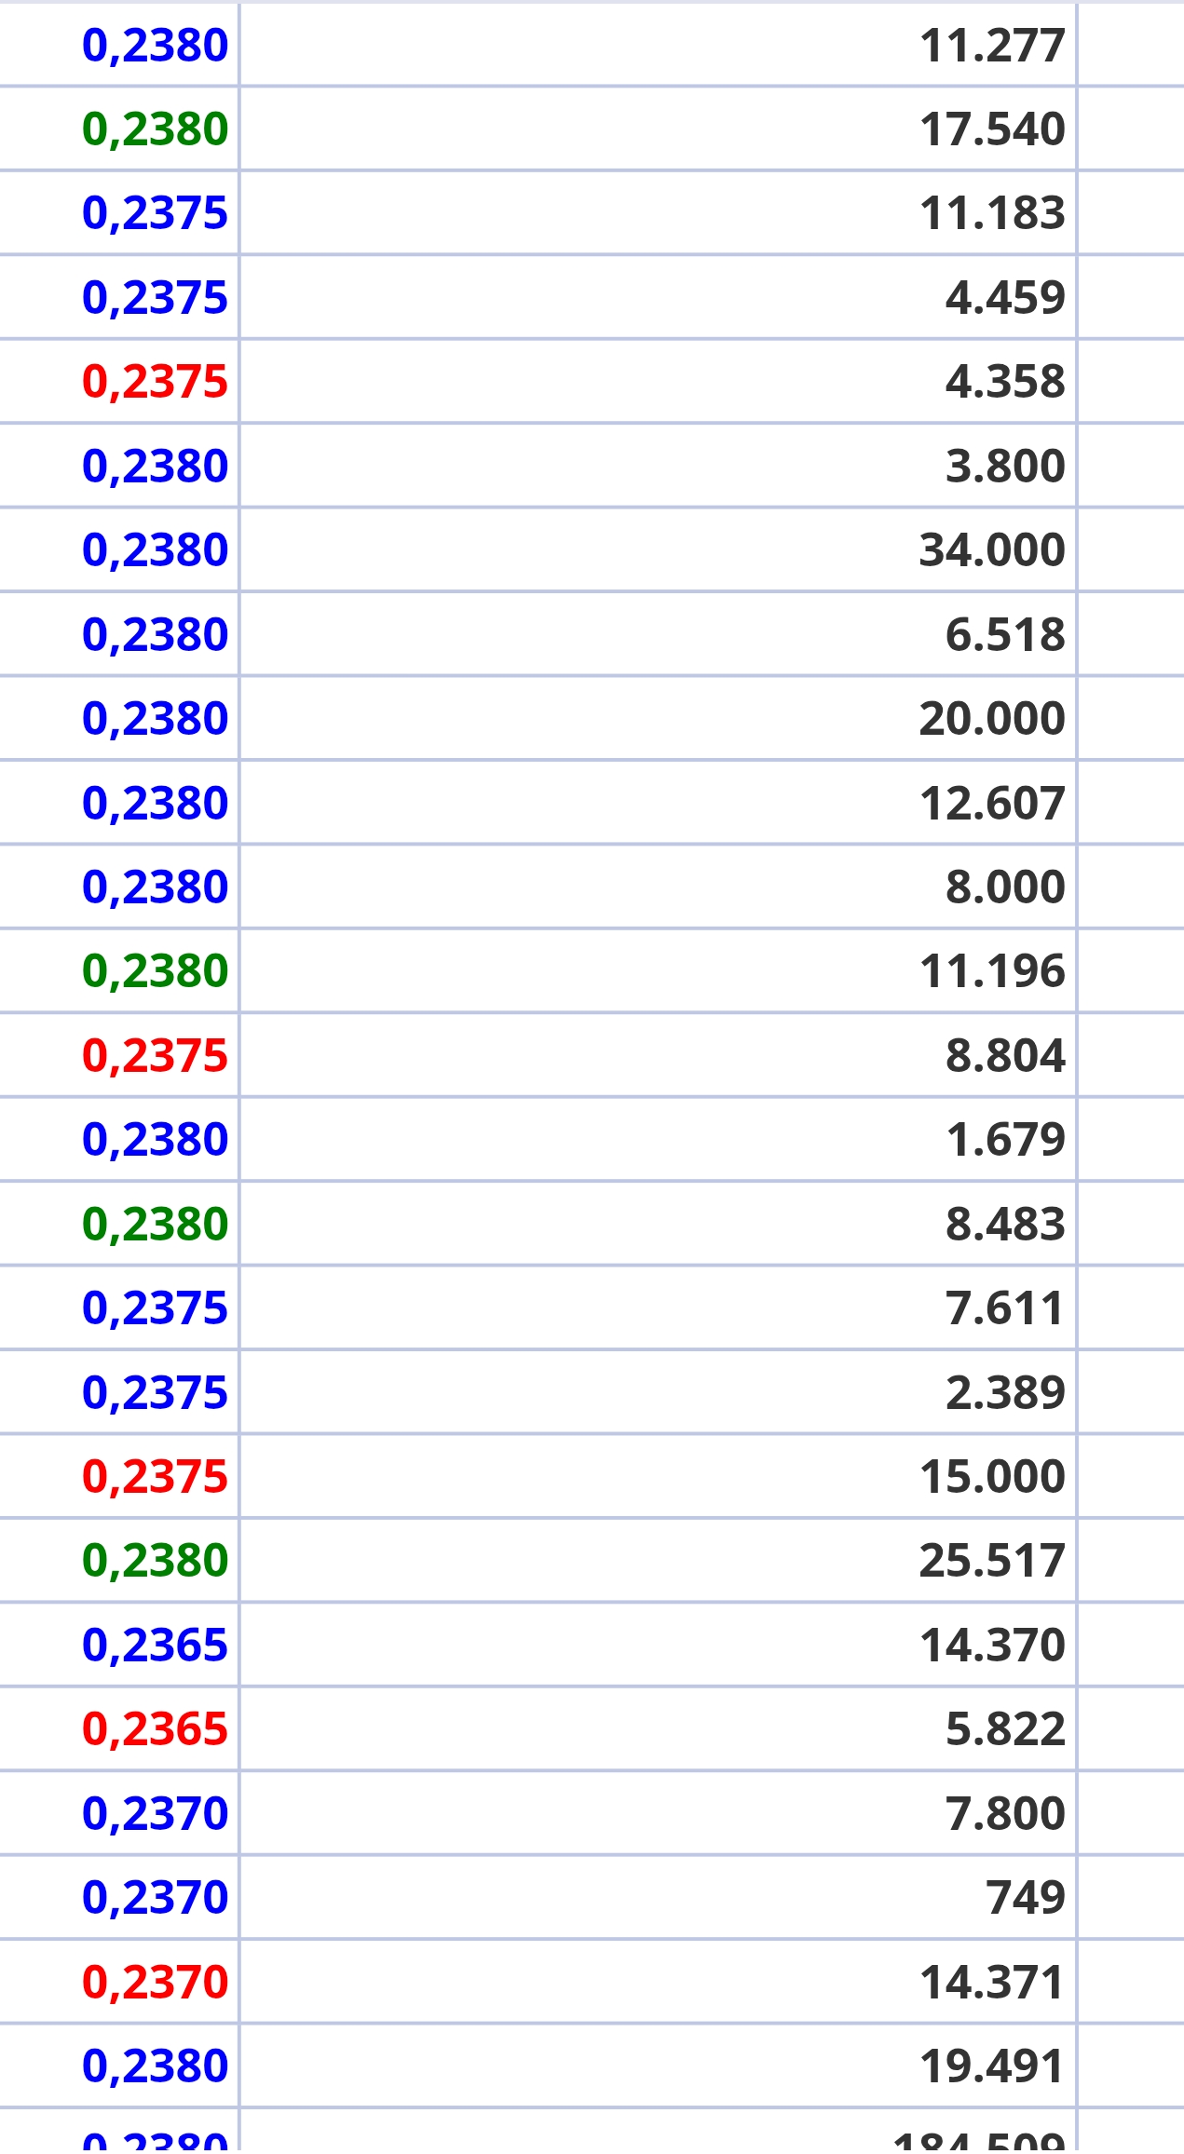The width and height of the screenshot is (1184, 2154).
Task: Select the red price beside 8.804
Action: click(x=155, y=1056)
